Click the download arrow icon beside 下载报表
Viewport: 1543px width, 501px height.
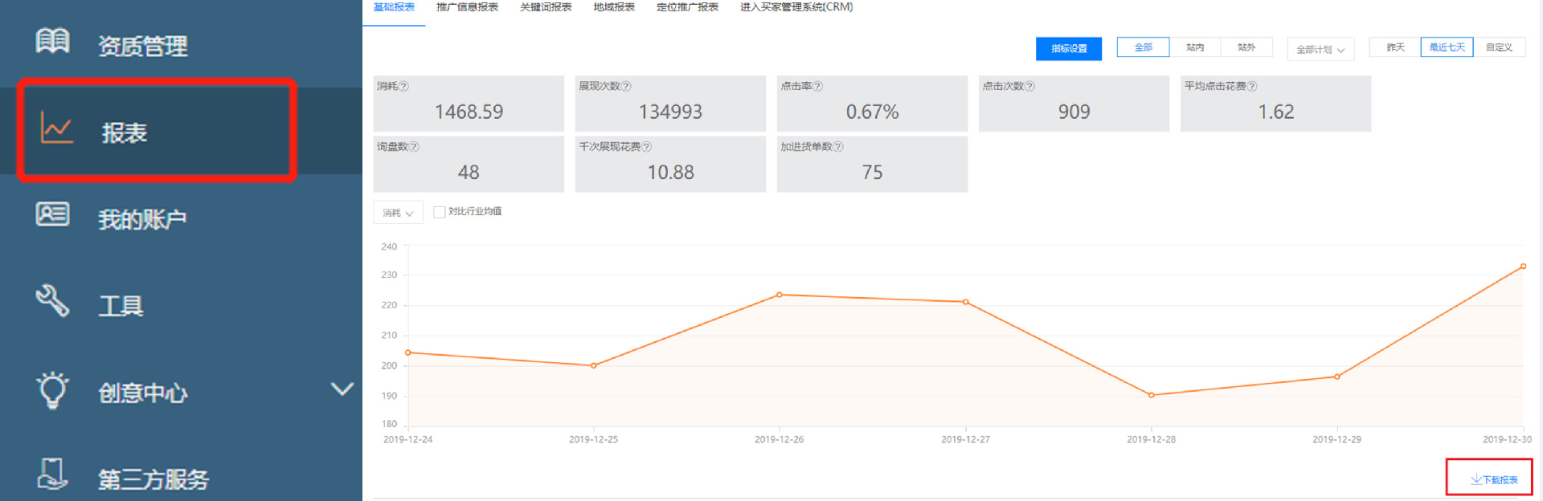1476,479
